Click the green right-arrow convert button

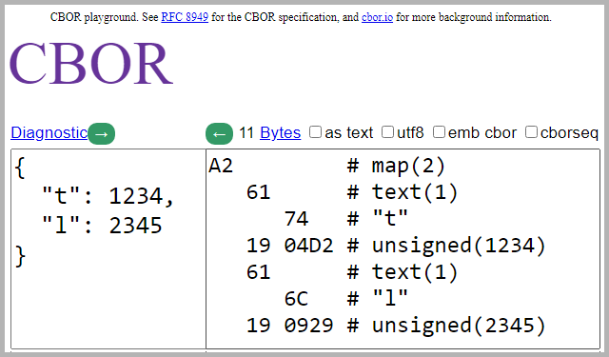(x=102, y=133)
